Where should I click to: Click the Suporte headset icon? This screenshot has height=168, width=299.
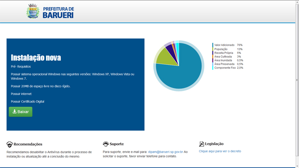pyautogui.click(x=106, y=144)
